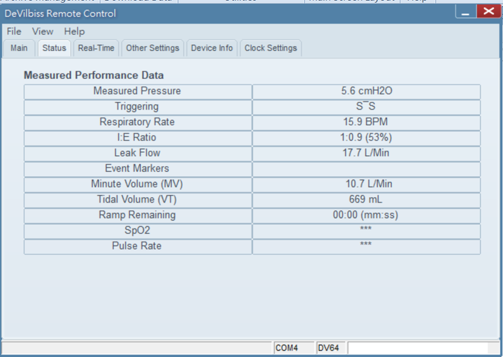The image size is (503, 357).
Task: Click the COM4 status bar entry
Action: (293, 348)
